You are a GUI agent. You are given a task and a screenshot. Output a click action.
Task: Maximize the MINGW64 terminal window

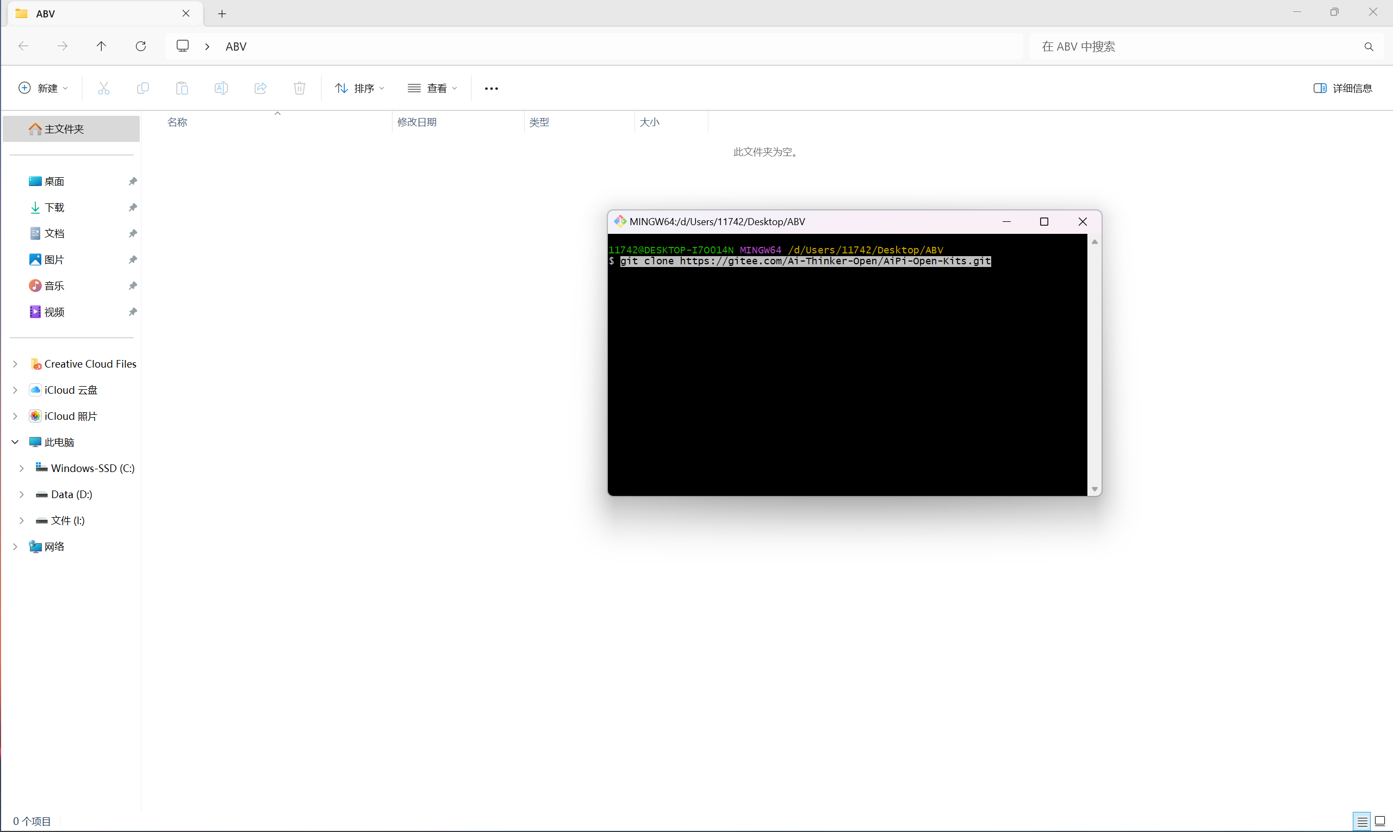(x=1044, y=221)
